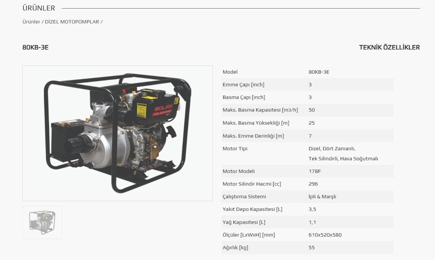Select the small pump thumbnail below image
The width and height of the screenshot is (435, 260).
[x=42, y=222]
